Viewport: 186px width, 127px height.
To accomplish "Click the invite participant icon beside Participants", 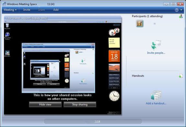I will tap(181, 16).
